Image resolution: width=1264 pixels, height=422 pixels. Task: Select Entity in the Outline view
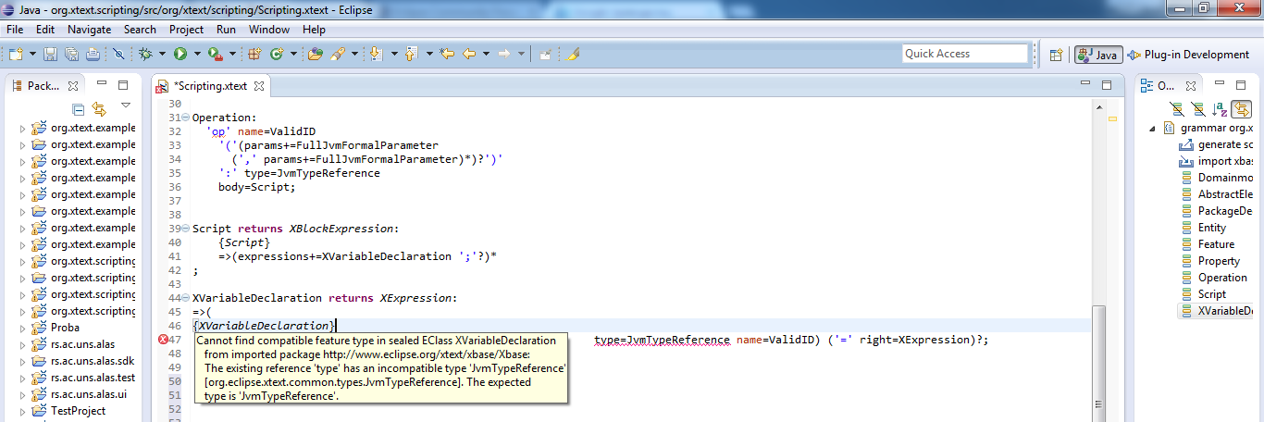coord(1212,228)
